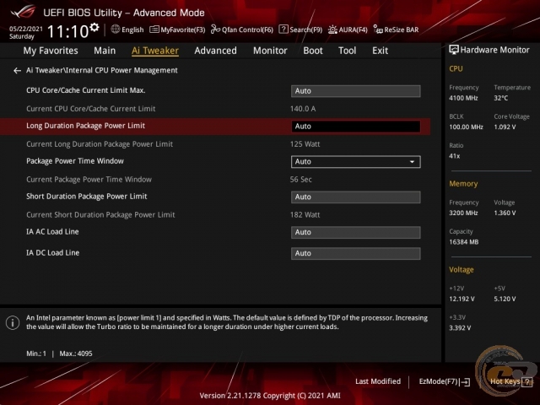This screenshot has width=540, height=405.
Task: Select the Ai Tweaker tab
Action: [x=155, y=51]
